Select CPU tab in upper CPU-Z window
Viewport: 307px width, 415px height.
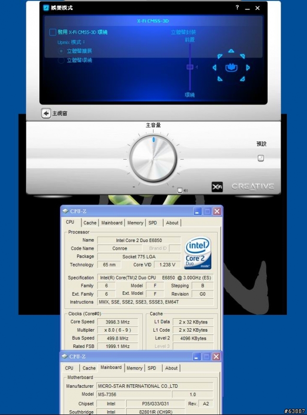point(70,222)
